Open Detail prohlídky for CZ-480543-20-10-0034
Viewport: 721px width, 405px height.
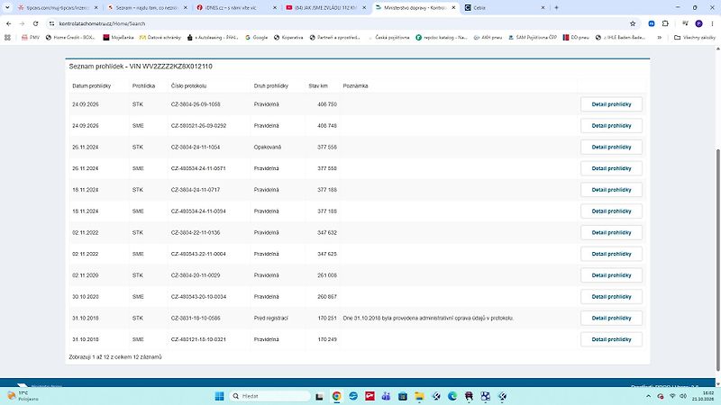[611, 297]
